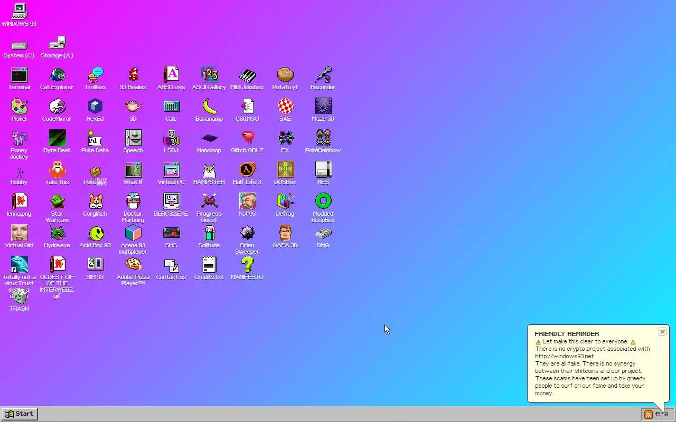Launch Arena 93 multiplayer cube icon
The width and height of the screenshot is (676, 422).
point(133,233)
